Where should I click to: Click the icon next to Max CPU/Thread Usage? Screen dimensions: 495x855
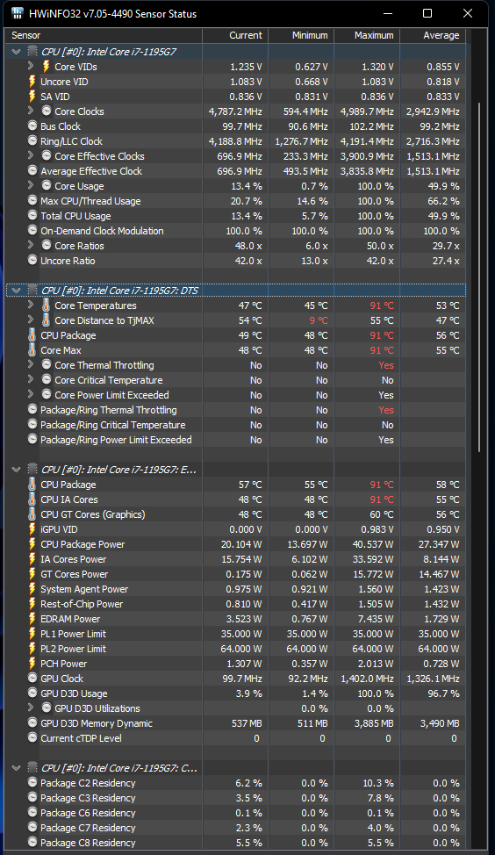point(32,201)
